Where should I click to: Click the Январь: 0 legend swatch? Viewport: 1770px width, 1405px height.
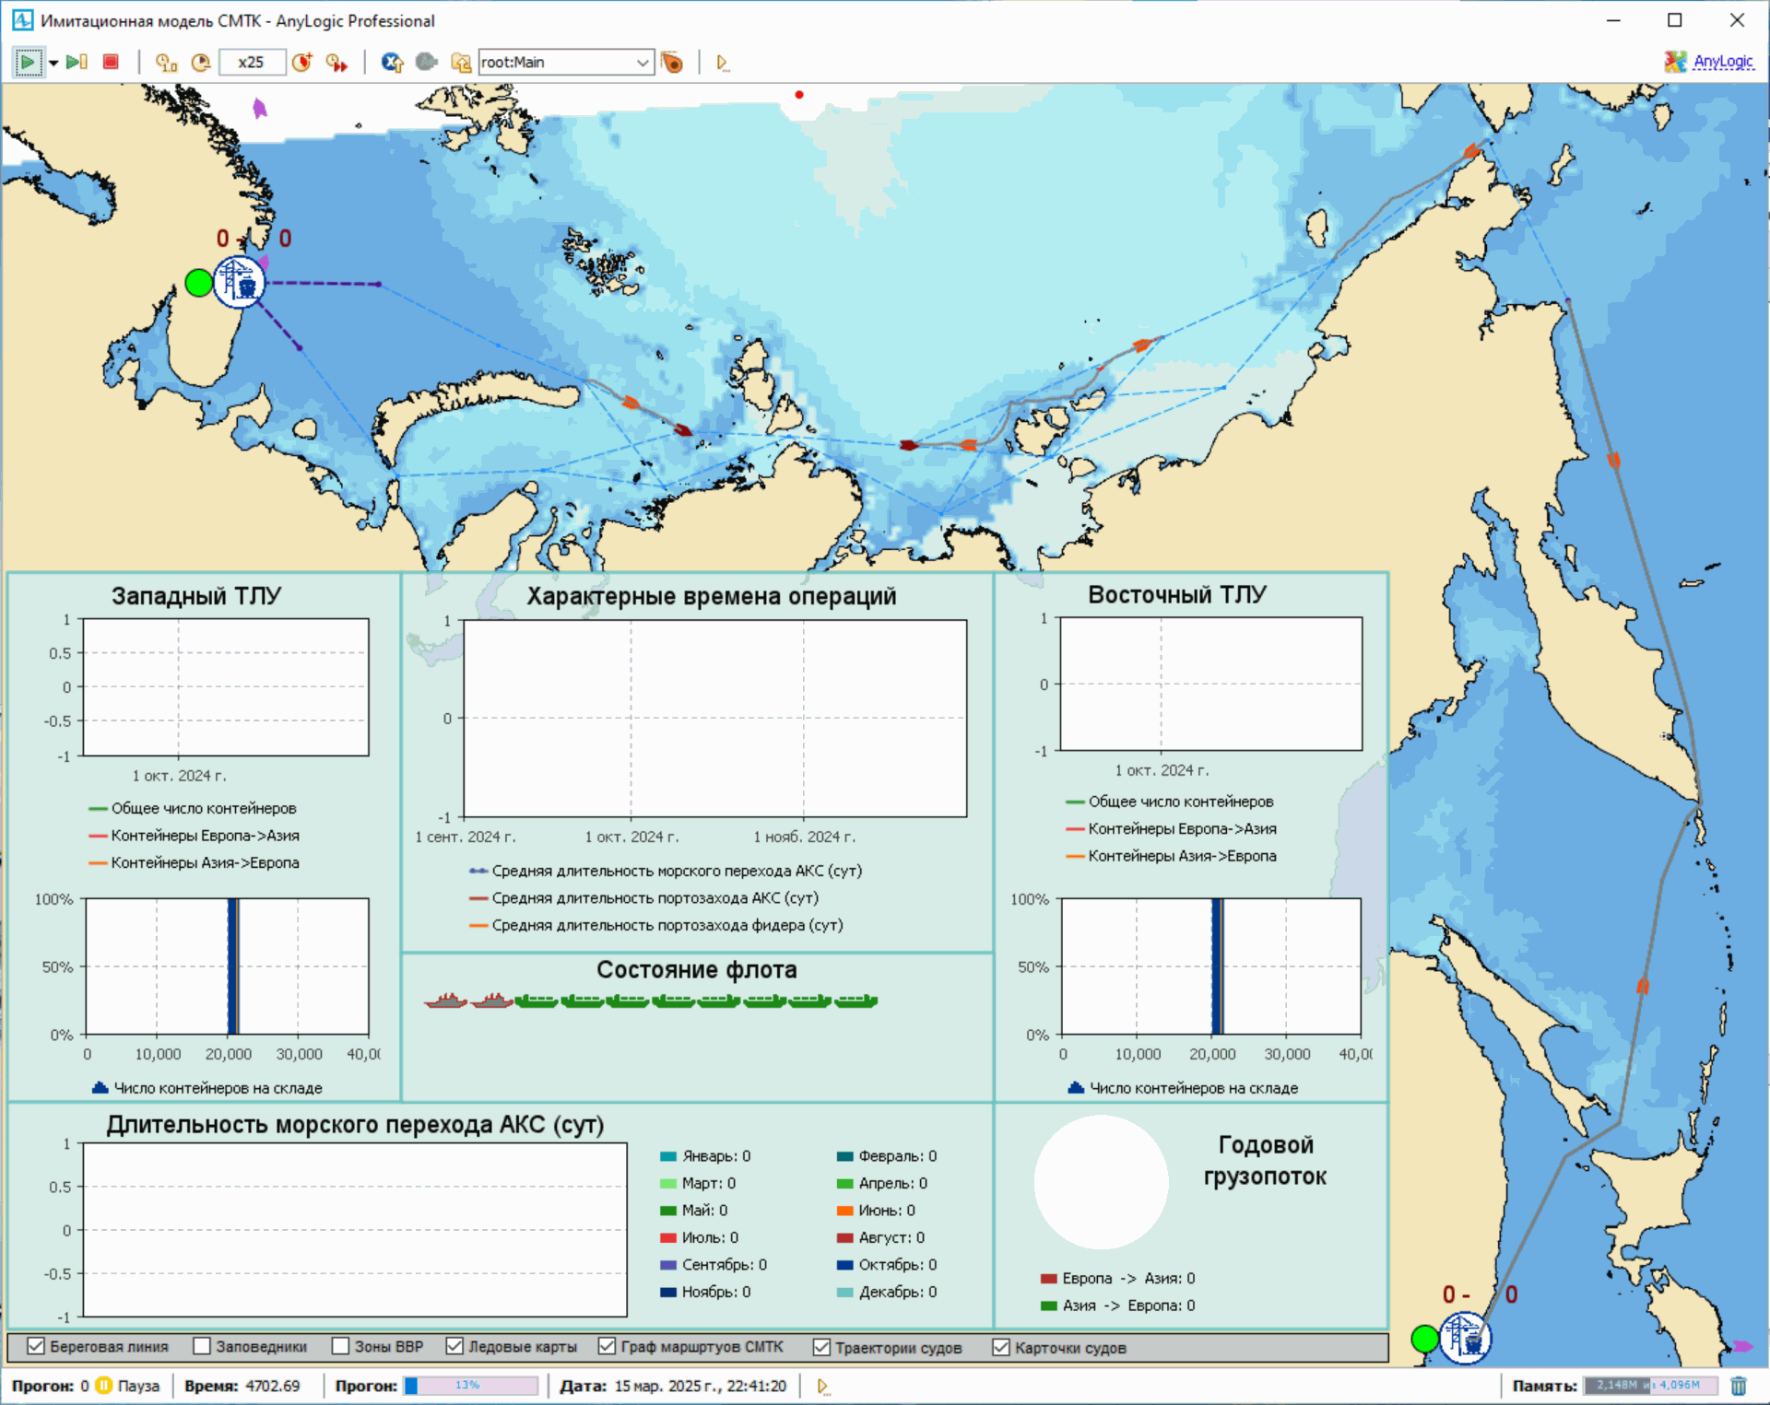click(668, 1156)
